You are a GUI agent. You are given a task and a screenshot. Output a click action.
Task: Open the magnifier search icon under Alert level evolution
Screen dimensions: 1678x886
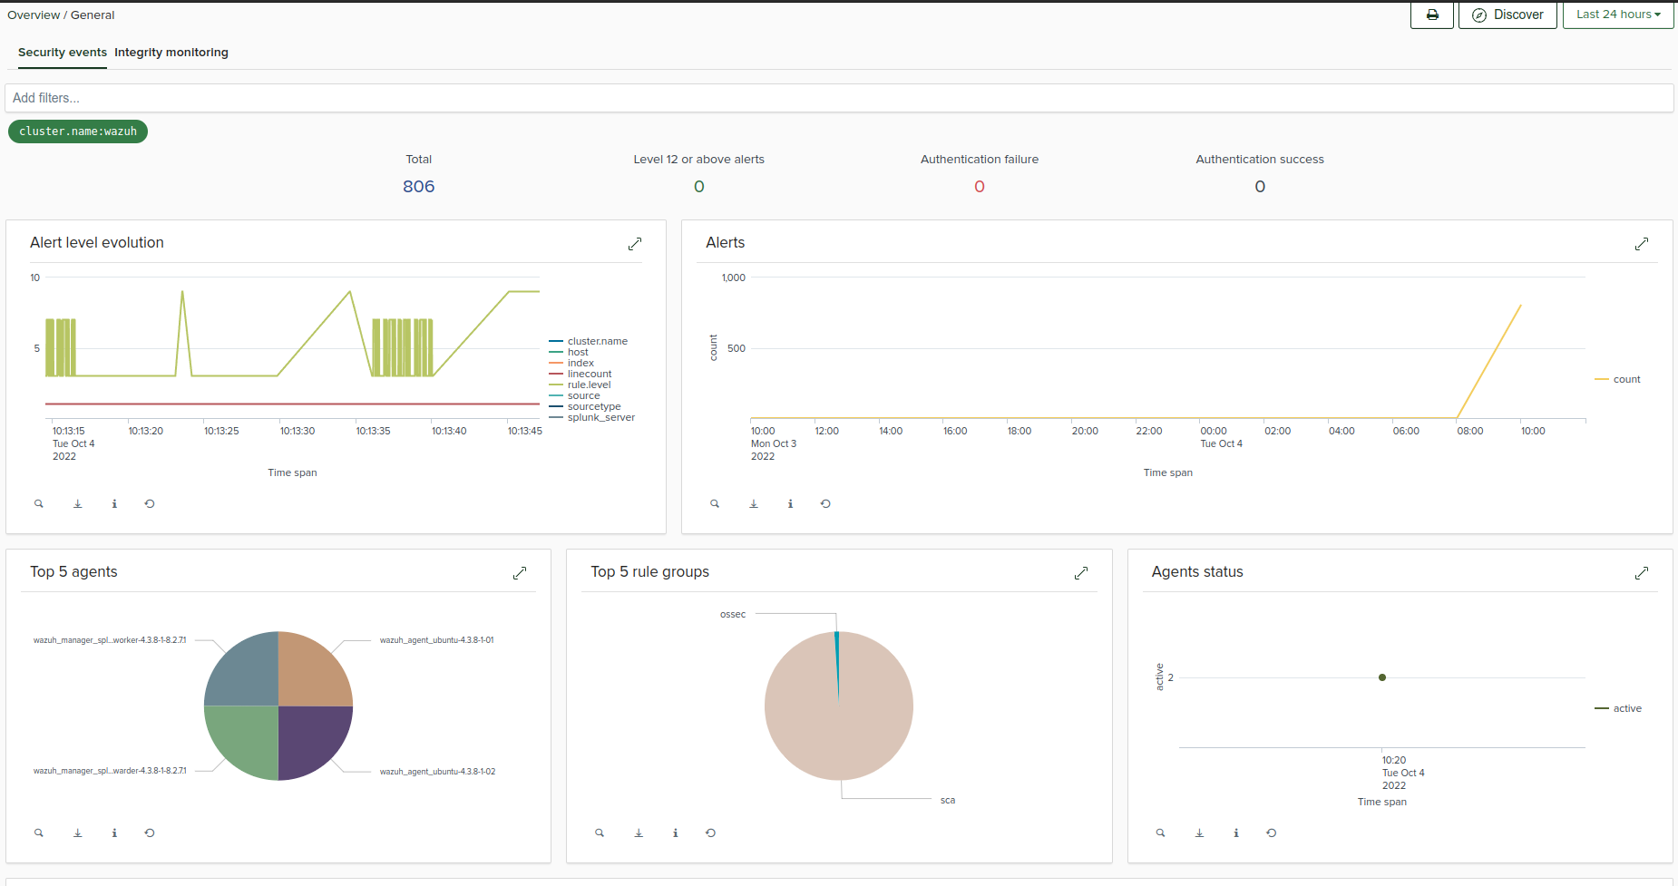(x=38, y=503)
